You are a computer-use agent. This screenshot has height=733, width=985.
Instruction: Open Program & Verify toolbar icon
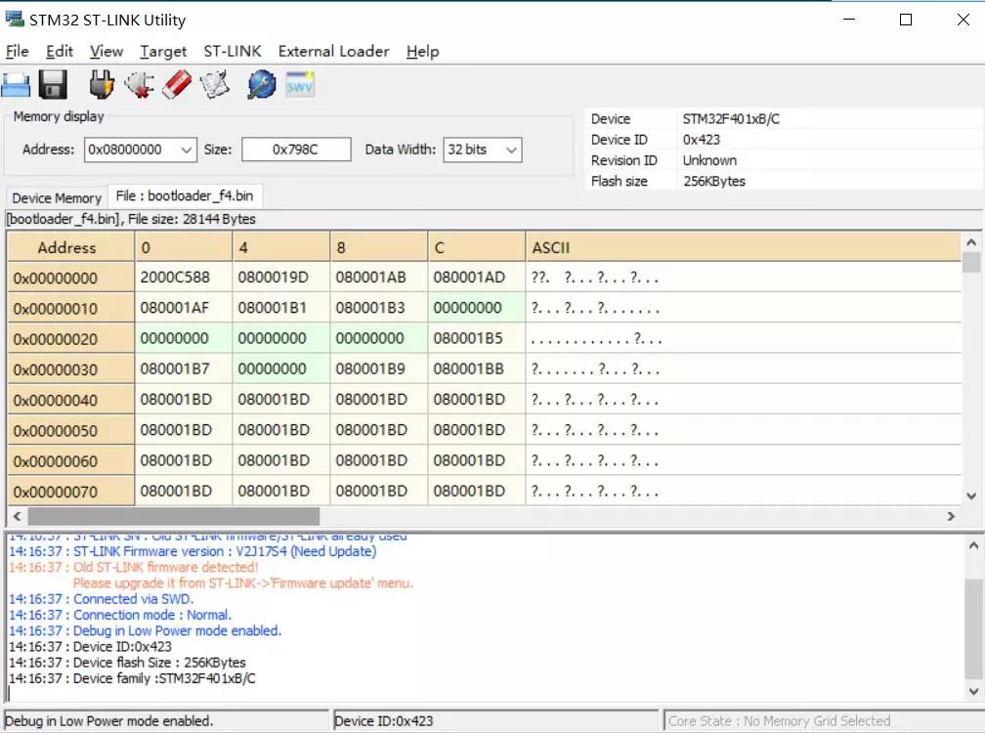click(x=214, y=85)
